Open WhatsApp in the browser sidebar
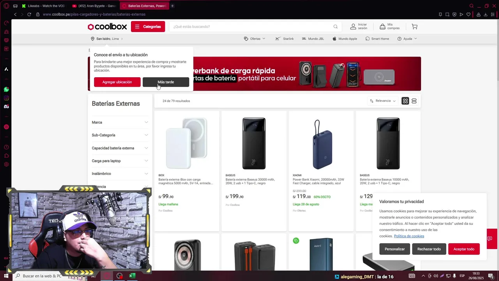 pyautogui.click(x=6, y=89)
